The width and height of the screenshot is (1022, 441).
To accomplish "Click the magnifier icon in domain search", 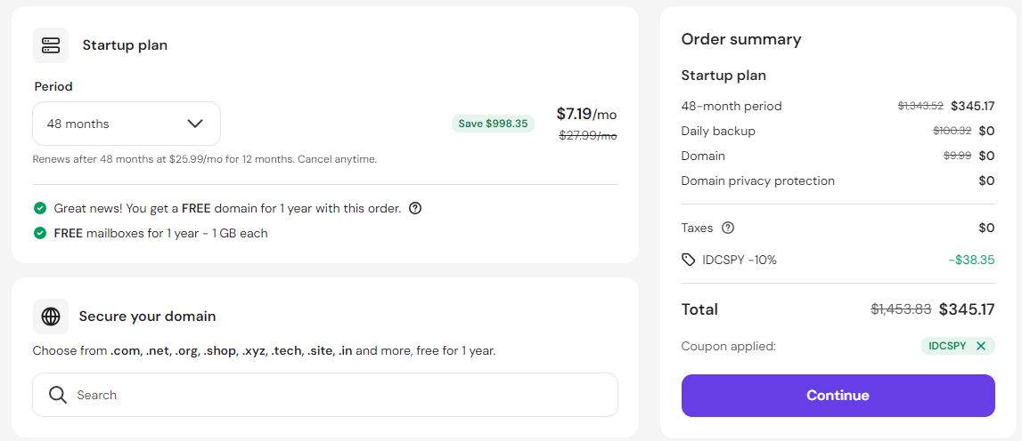I will tap(58, 395).
